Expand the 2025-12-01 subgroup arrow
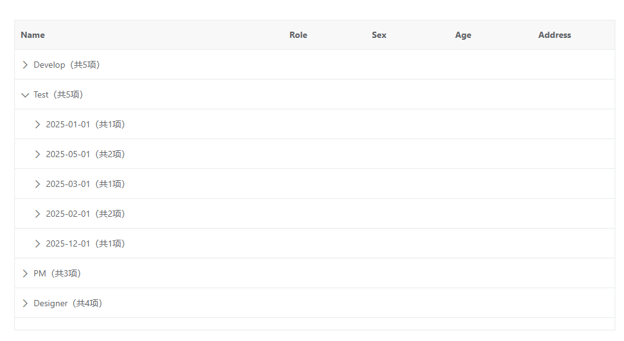This screenshot has width=624, height=341. coord(38,243)
